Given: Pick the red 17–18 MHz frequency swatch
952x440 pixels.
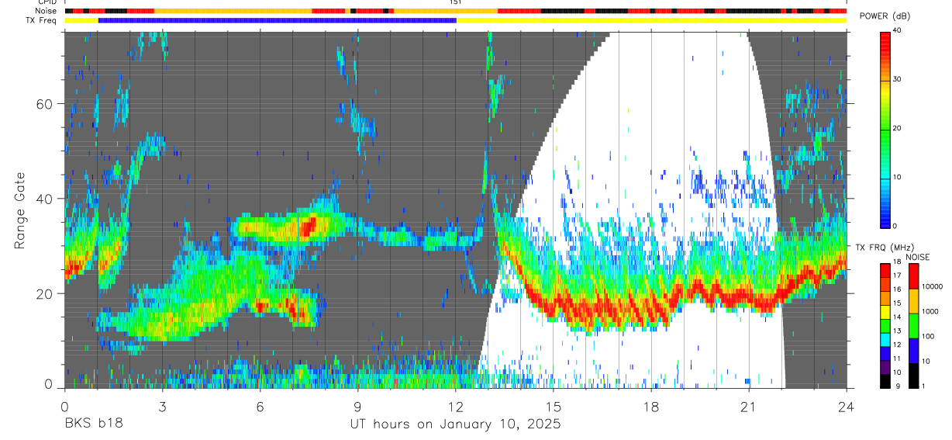Looking at the screenshot, I should click(x=885, y=270).
